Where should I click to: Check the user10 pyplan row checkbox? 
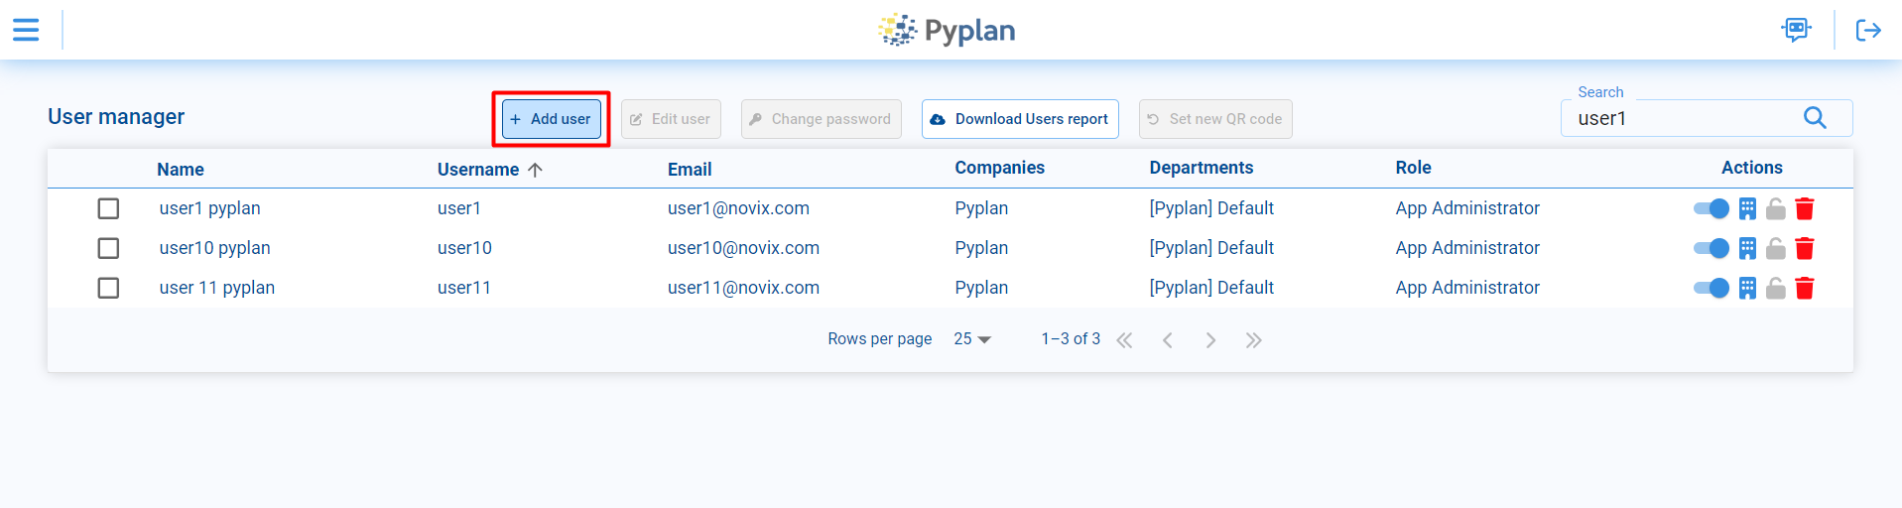(x=108, y=248)
